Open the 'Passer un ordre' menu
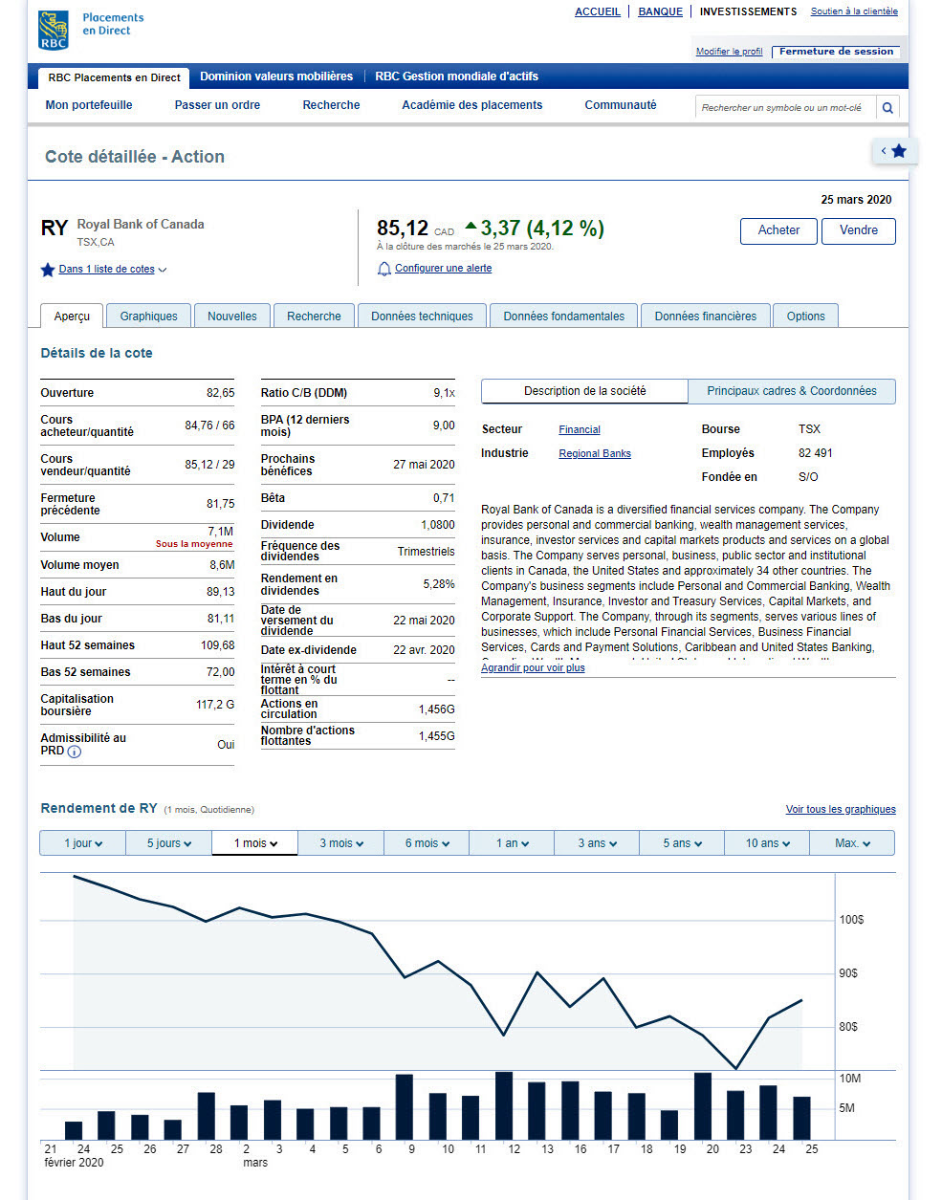The height and width of the screenshot is (1200, 942). (217, 105)
